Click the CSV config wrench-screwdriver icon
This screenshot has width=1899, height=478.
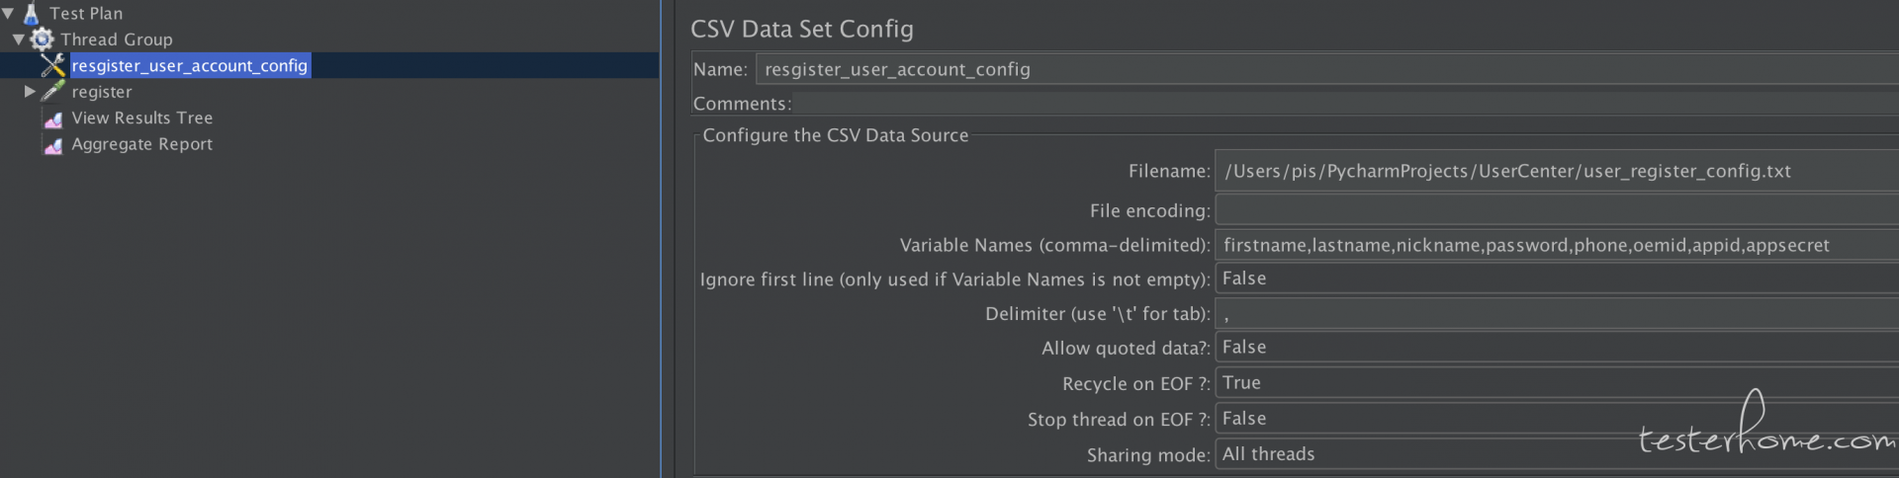tap(53, 65)
